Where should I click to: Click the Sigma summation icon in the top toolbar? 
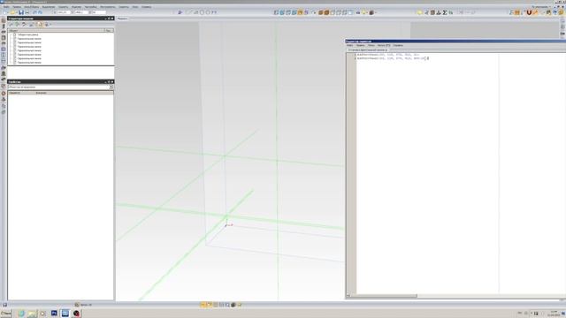click(445, 12)
